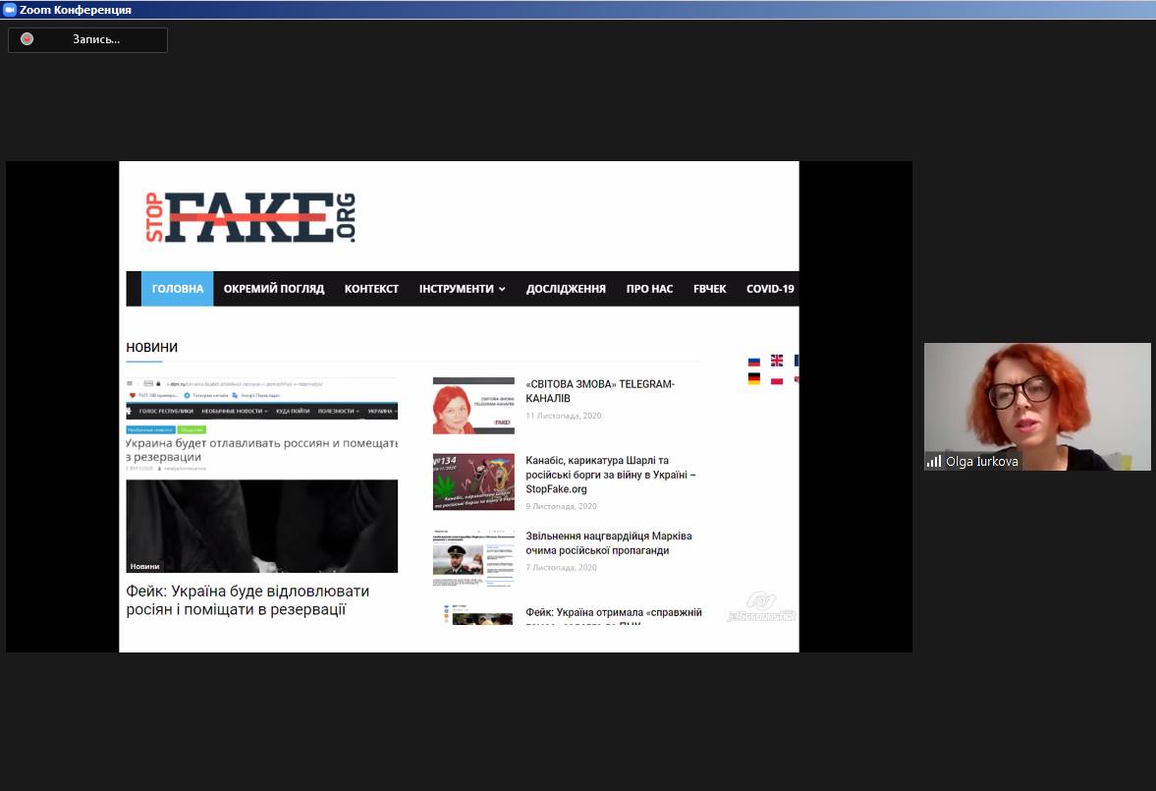Pick the Polish flag language icon
Viewport: 1156px width, 791px height.
click(x=777, y=379)
